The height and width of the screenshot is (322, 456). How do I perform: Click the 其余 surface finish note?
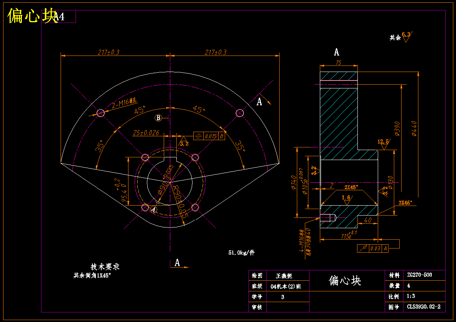395,38
